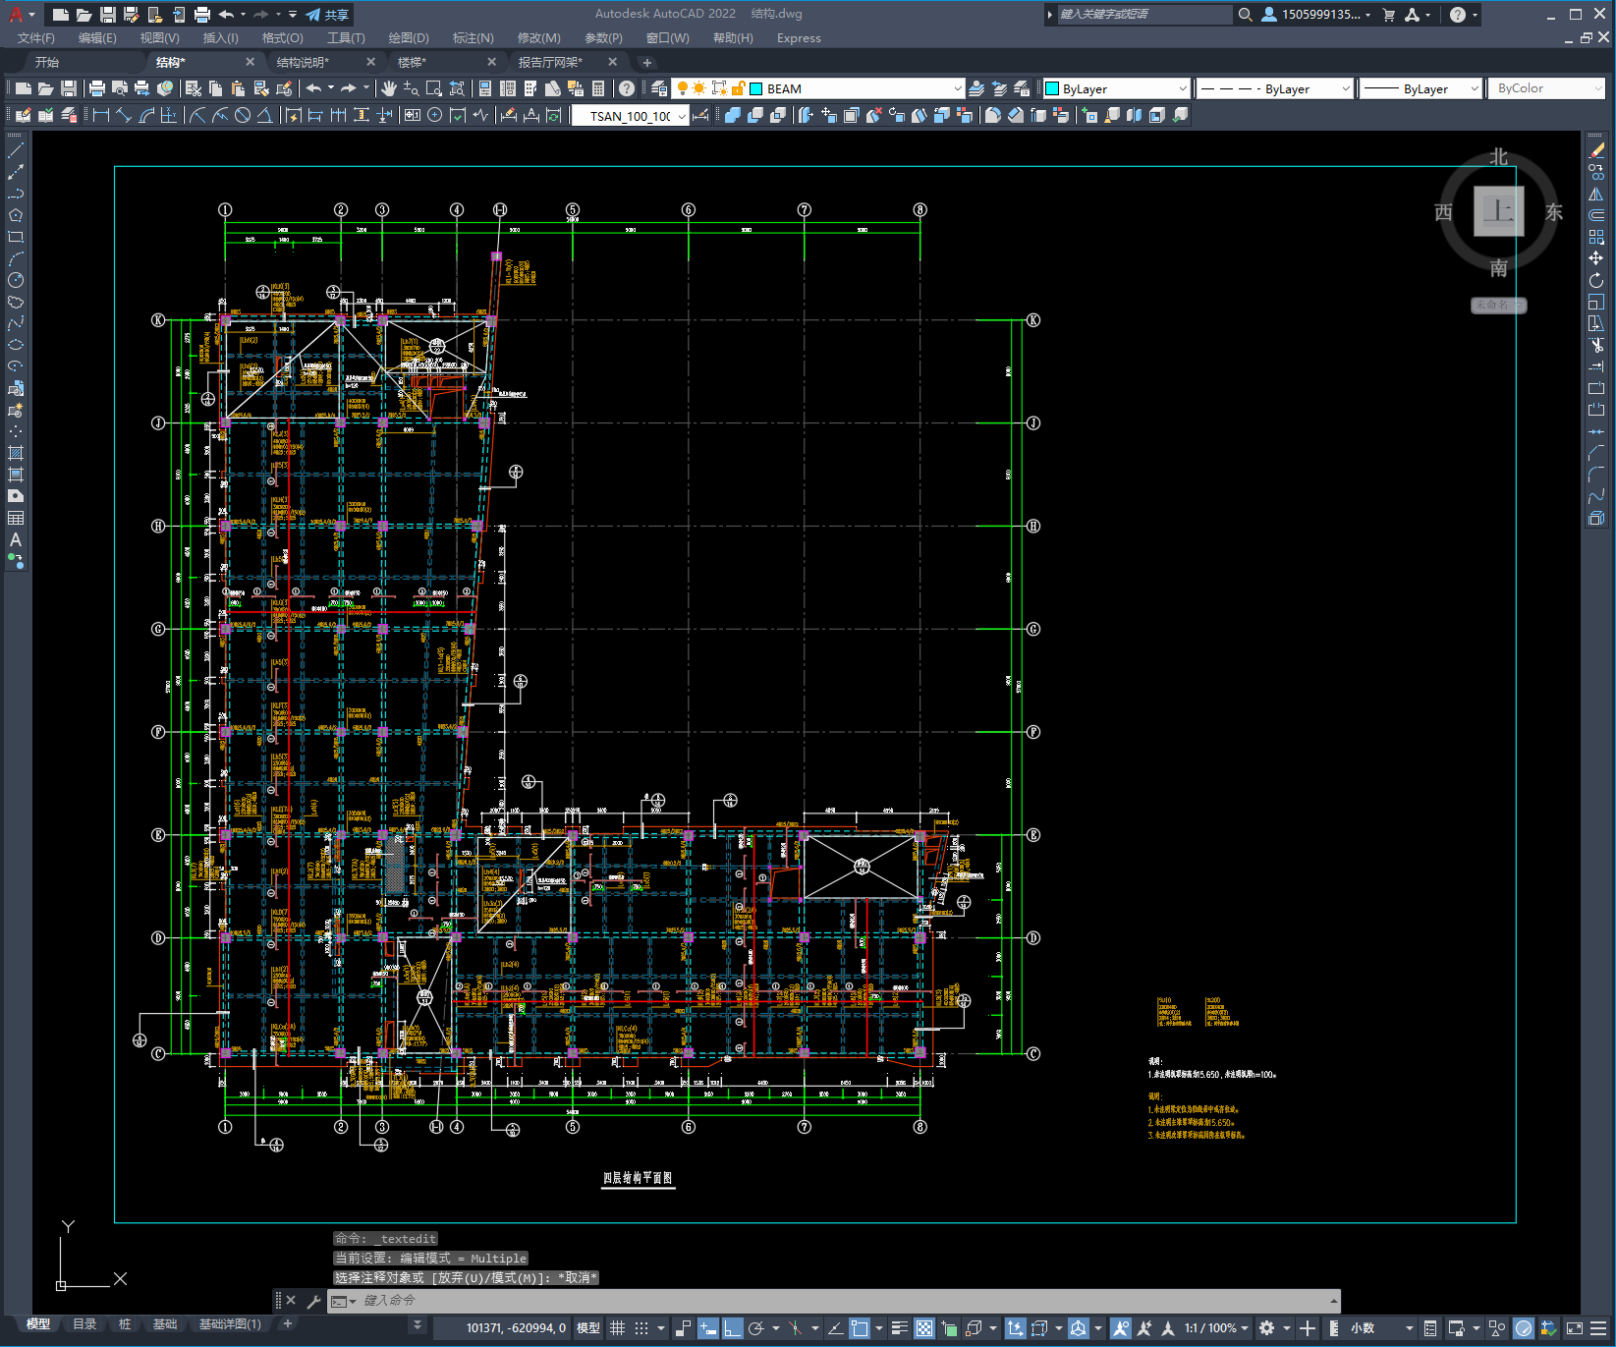Toggle ortho mode in status bar
The width and height of the screenshot is (1616, 1347).
[x=733, y=1327]
